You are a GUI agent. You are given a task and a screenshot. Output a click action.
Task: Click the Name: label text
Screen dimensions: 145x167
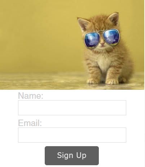[31, 96]
